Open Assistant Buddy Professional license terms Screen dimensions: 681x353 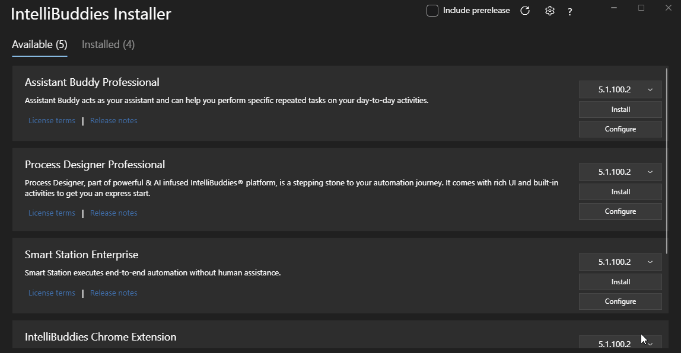coord(52,121)
